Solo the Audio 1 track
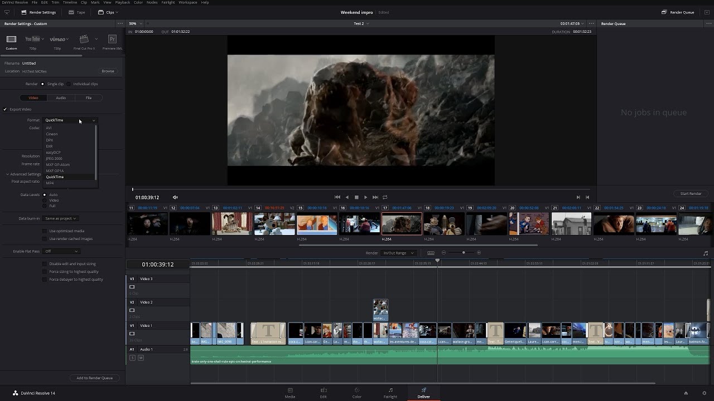 click(133, 358)
